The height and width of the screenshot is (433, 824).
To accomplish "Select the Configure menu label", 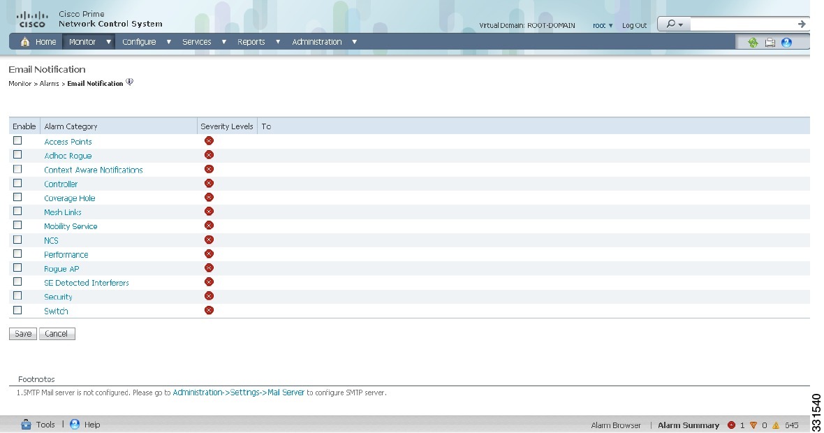I will pos(139,42).
